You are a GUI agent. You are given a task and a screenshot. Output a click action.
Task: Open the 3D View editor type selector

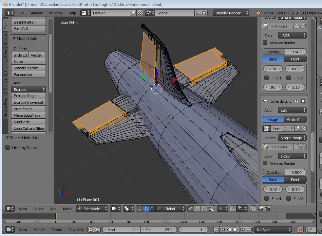[10, 209]
